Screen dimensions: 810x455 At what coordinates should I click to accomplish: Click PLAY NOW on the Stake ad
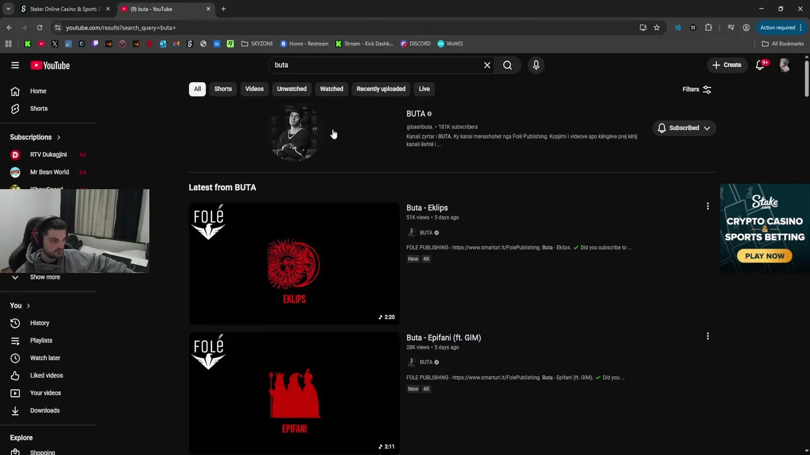764,256
